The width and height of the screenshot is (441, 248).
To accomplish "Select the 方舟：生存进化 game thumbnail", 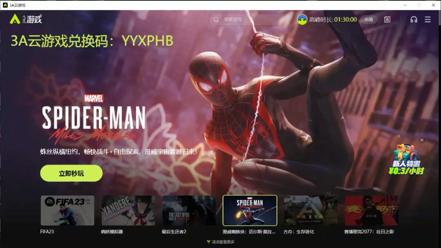I will 311,211.
